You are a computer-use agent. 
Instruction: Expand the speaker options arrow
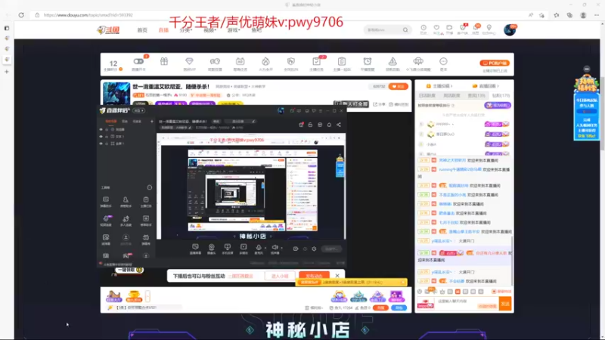click(281, 248)
